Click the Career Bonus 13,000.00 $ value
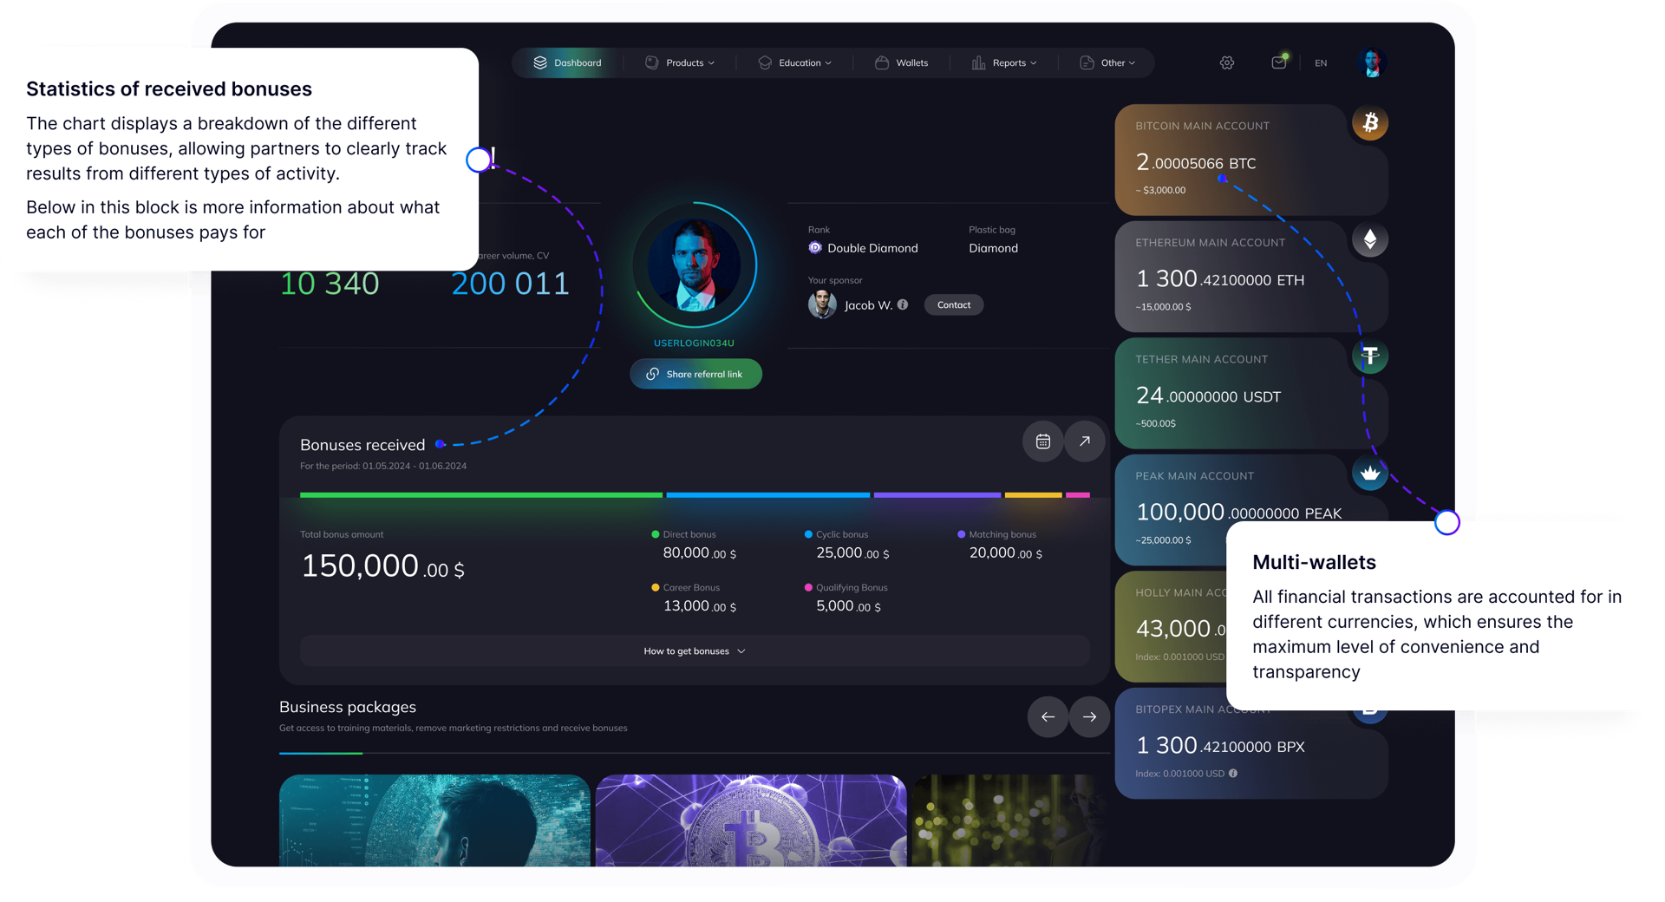Viewport: 1665px width, 902px height. (699, 606)
